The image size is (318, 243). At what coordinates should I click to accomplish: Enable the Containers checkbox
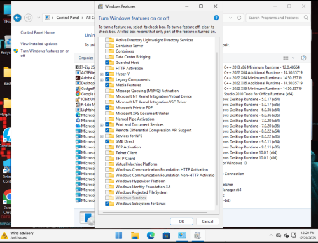[x=107, y=51]
